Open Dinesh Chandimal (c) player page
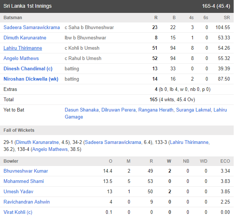Screen dimensions: 234x219 point(28,69)
